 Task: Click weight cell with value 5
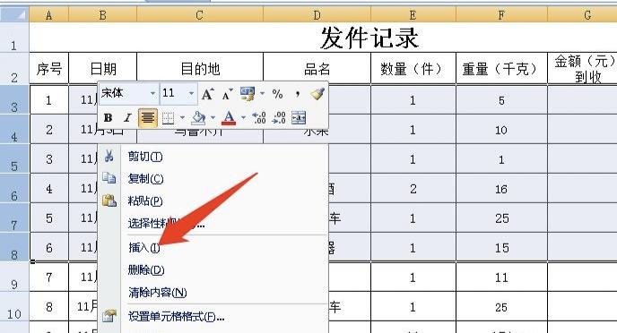click(501, 100)
